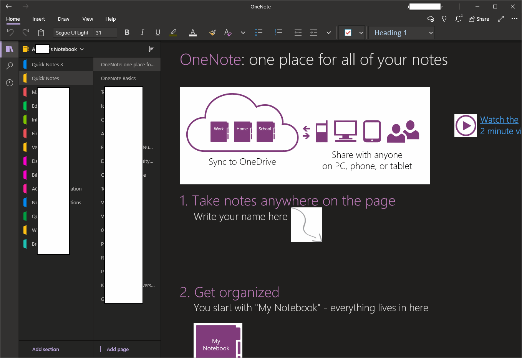522x358 pixels.
Task: Apply italic formatting
Action: (142, 32)
